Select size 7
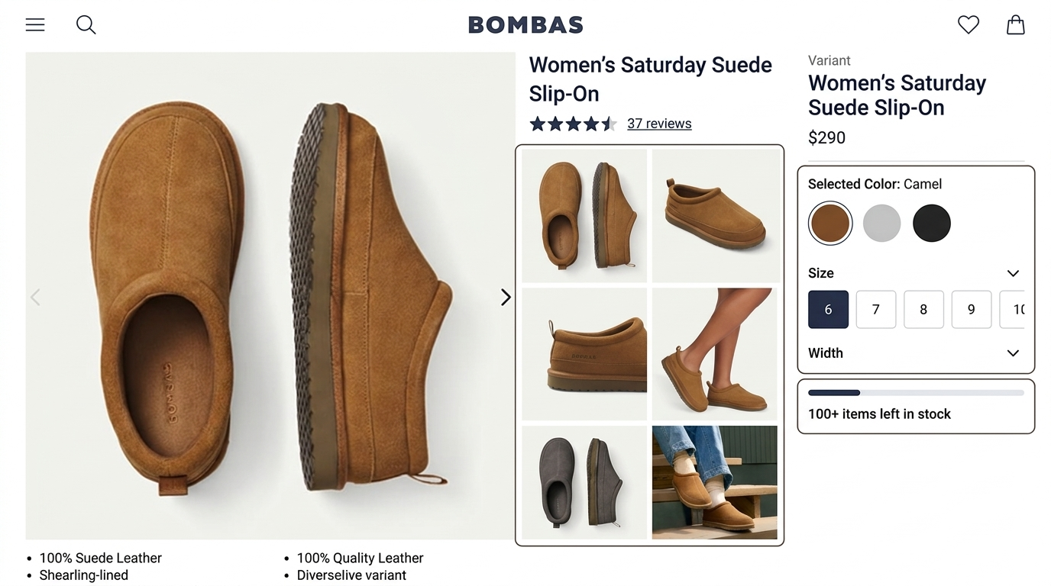 (875, 309)
